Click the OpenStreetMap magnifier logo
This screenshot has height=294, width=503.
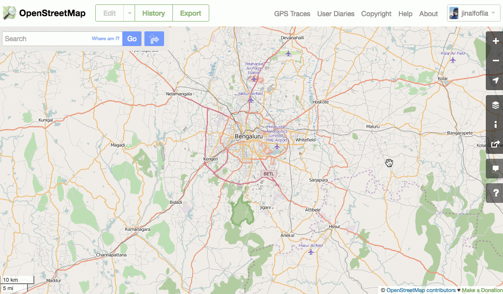[9, 13]
